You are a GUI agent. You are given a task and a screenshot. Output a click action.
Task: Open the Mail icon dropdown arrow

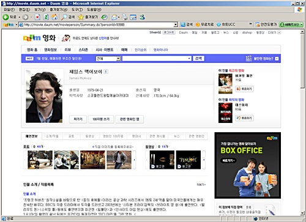119,17
